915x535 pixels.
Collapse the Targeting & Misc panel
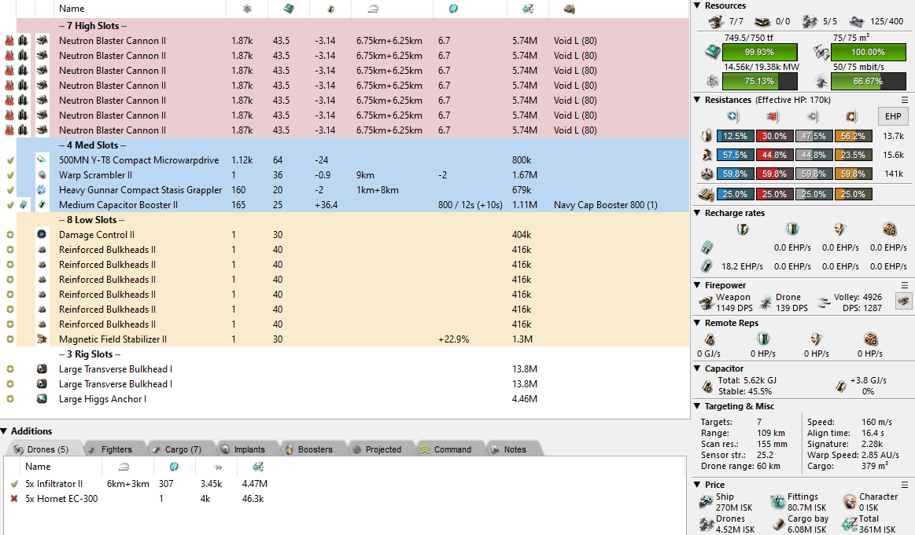click(x=698, y=406)
